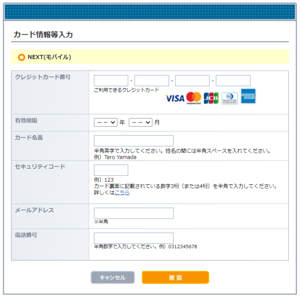Image resolution: width=300 pixels, height=297 pixels.
Task: Click the Mastercard brand logo
Action: tap(194, 98)
